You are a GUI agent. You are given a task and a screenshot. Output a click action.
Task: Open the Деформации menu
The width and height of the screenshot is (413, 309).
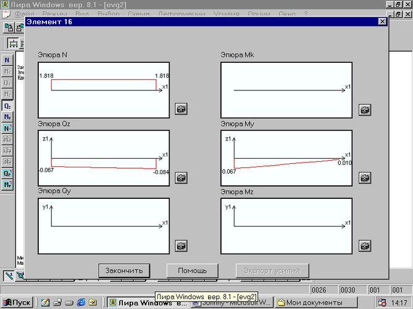point(181,14)
